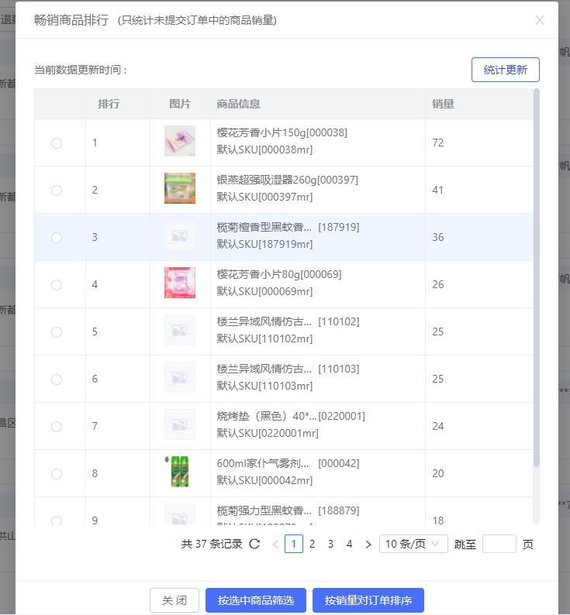Screen dimensions: 570x615
Task: Select radio for product [110102] row
Action: (57, 332)
